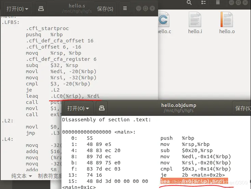Select the hello.i file icon
251x189 pixels.
pyautogui.click(x=195, y=19)
